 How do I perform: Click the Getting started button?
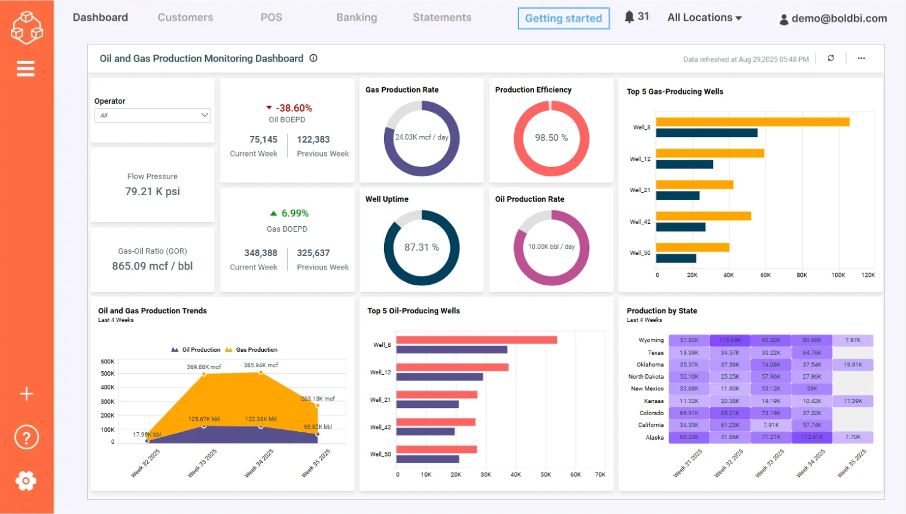tap(563, 18)
